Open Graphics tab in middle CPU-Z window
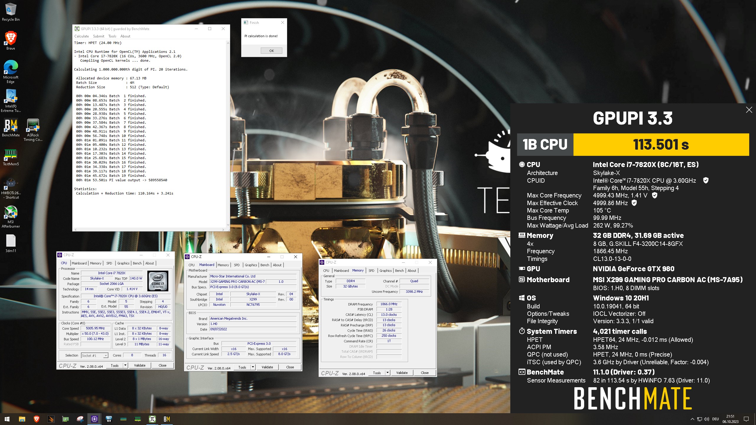Viewport: 756px width, 425px height. pos(251,265)
